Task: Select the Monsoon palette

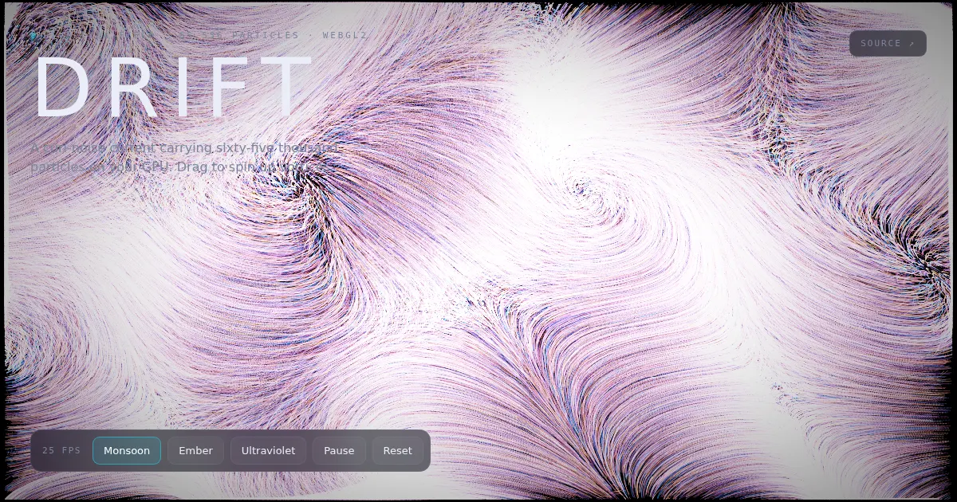Action: [x=127, y=450]
